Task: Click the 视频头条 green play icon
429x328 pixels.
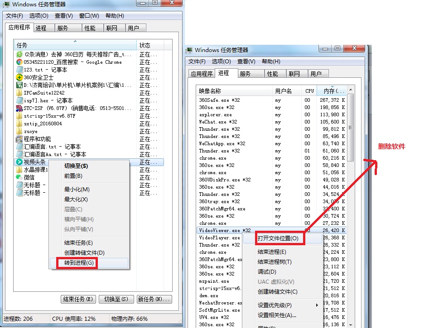Action: coord(19,162)
